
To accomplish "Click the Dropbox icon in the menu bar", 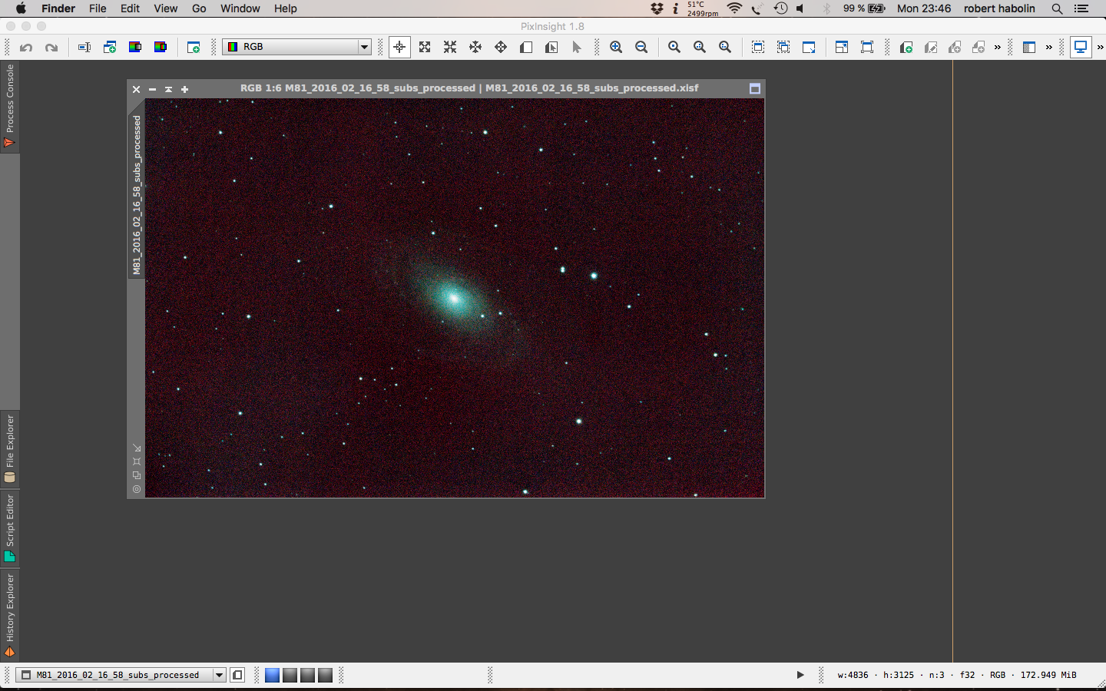I will pos(657,8).
